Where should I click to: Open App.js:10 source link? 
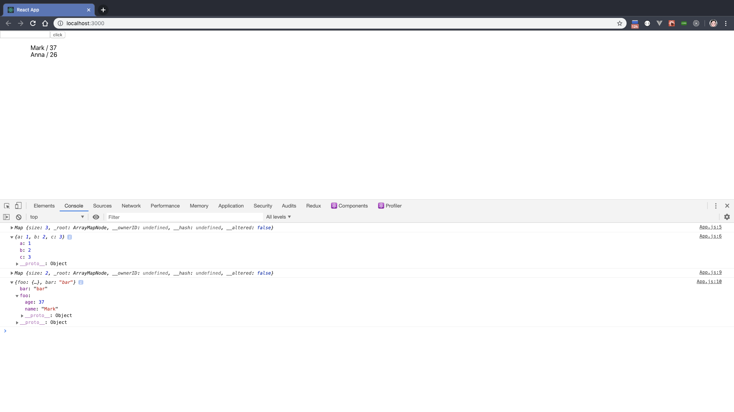(709, 282)
